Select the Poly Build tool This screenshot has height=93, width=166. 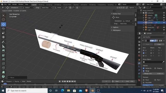click(x=3, y=72)
